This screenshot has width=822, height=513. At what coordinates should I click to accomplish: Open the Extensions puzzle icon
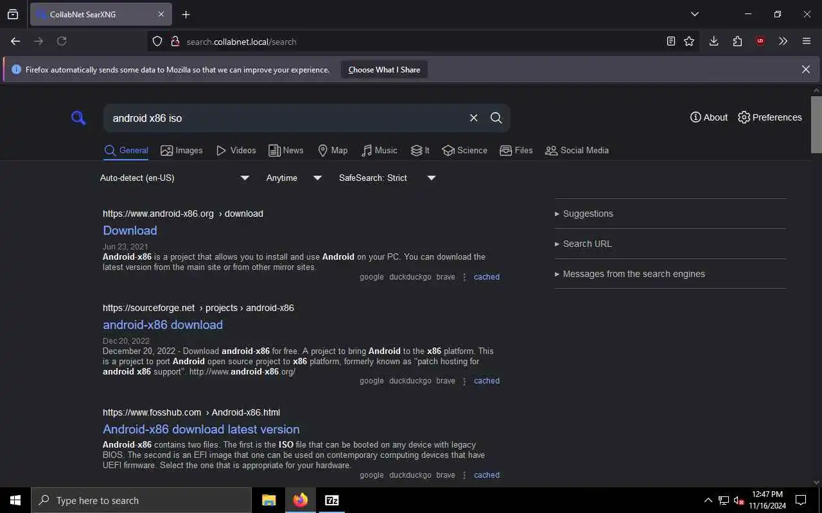click(737, 41)
